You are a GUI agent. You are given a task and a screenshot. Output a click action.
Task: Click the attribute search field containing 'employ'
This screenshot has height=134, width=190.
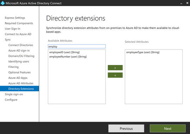[x=77, y=46]
